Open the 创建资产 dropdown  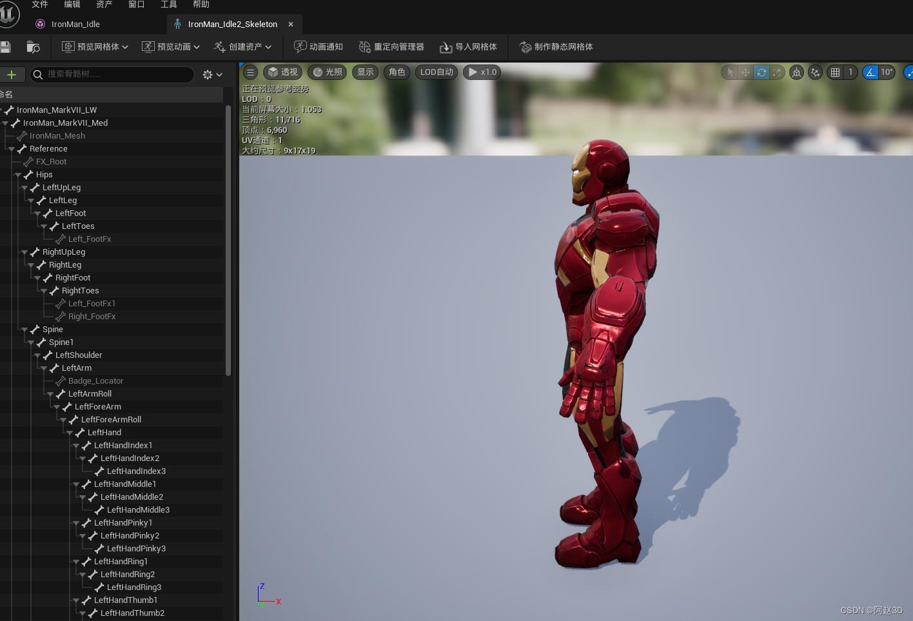(x=242, y=46)
